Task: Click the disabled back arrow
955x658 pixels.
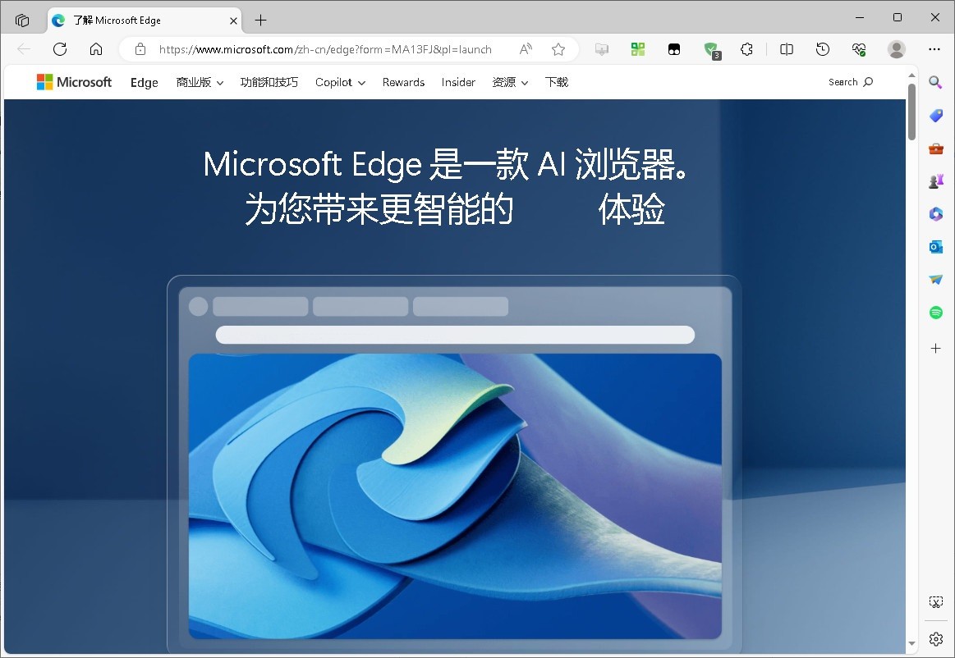Action: [24, 49]
